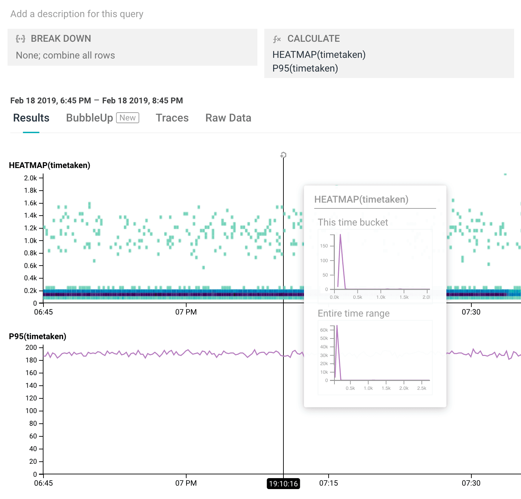Select the Raw Data tab
521x499 pixels.
point(228,118)
